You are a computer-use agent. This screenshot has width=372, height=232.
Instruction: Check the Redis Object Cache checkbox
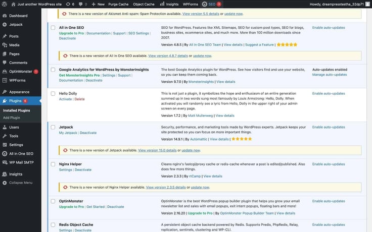(53, 224)
